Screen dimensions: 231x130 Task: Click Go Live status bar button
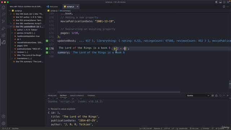[194, 129]
